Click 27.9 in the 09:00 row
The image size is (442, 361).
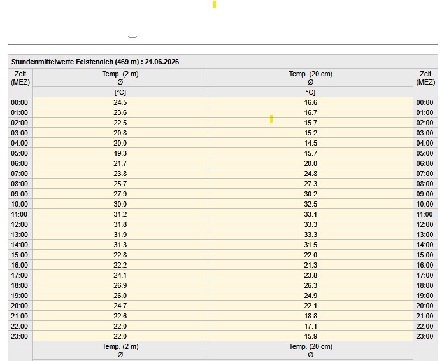[120, 194]
